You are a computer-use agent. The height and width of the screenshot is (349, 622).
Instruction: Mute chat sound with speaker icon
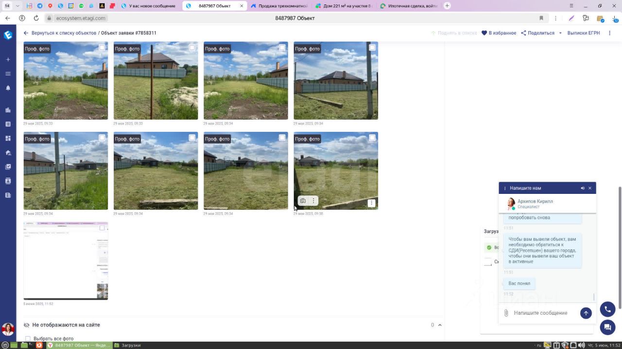point(583,188)
